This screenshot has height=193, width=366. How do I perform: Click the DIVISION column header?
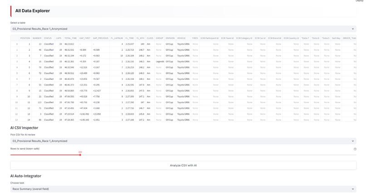pos(170,38)
